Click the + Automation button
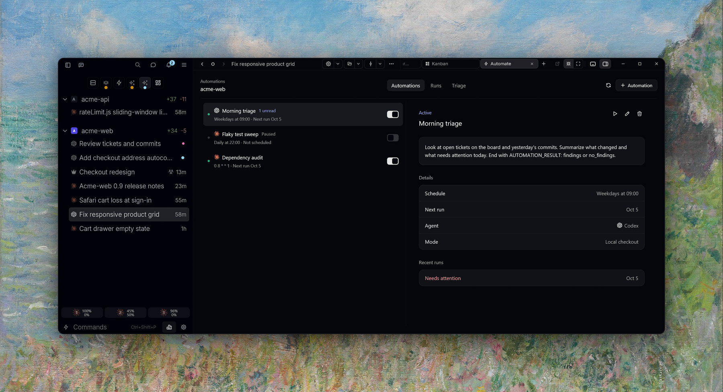 [x=636, y=85]
